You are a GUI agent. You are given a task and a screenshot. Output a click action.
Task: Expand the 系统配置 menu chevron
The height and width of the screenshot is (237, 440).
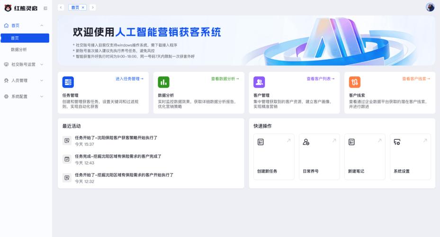click(42, 96)
